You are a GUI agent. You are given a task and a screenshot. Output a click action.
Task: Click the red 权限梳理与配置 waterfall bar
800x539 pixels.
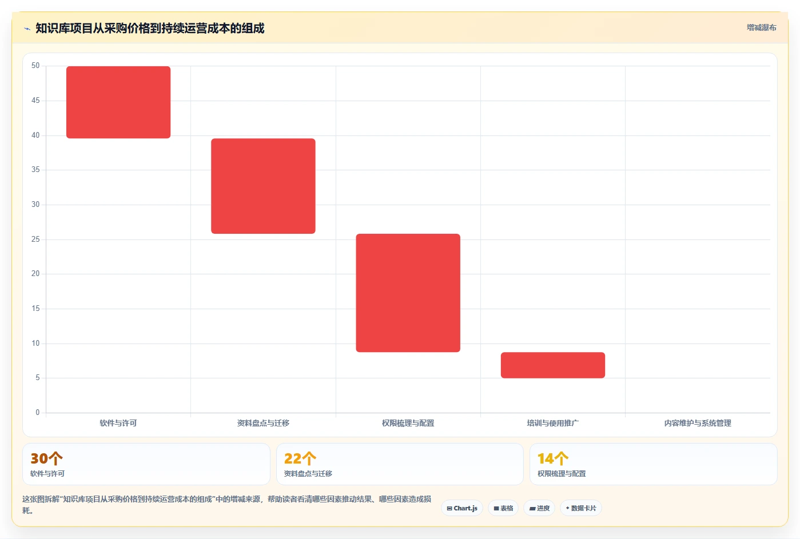tap(408, 293)
